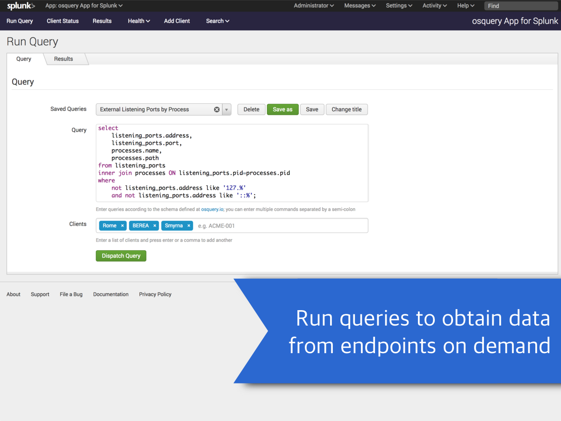Click the Splunk logo
The image size is (561, 421).
click(x=21, y=6)
